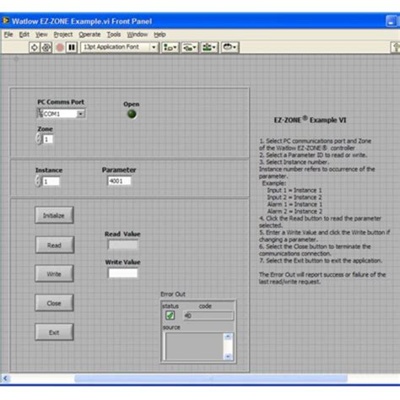
Task: Click the red Abort Execution button
Action: click(60, 47)
